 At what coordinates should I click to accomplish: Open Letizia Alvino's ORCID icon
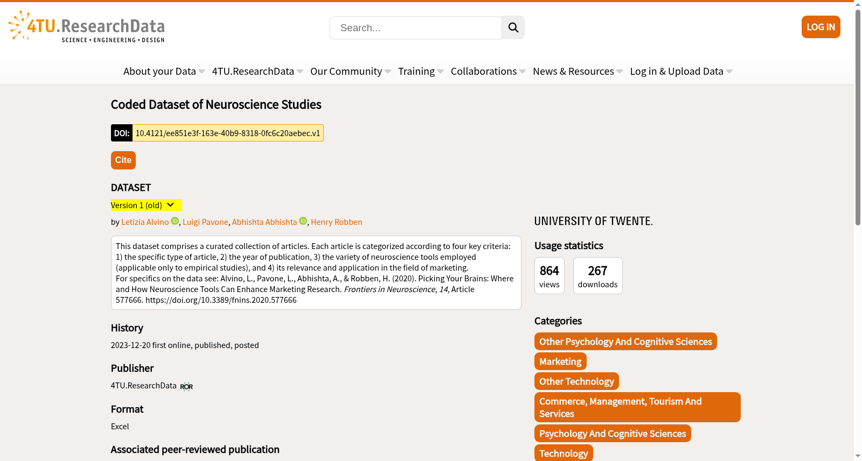tap(175, 221)
